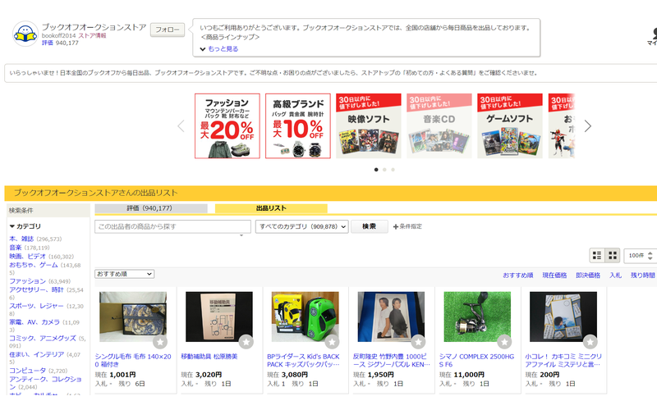Open the 映像ソフト price-down banner
The width and height of the screenshot is (657, 410).
[x=369, y=126]
